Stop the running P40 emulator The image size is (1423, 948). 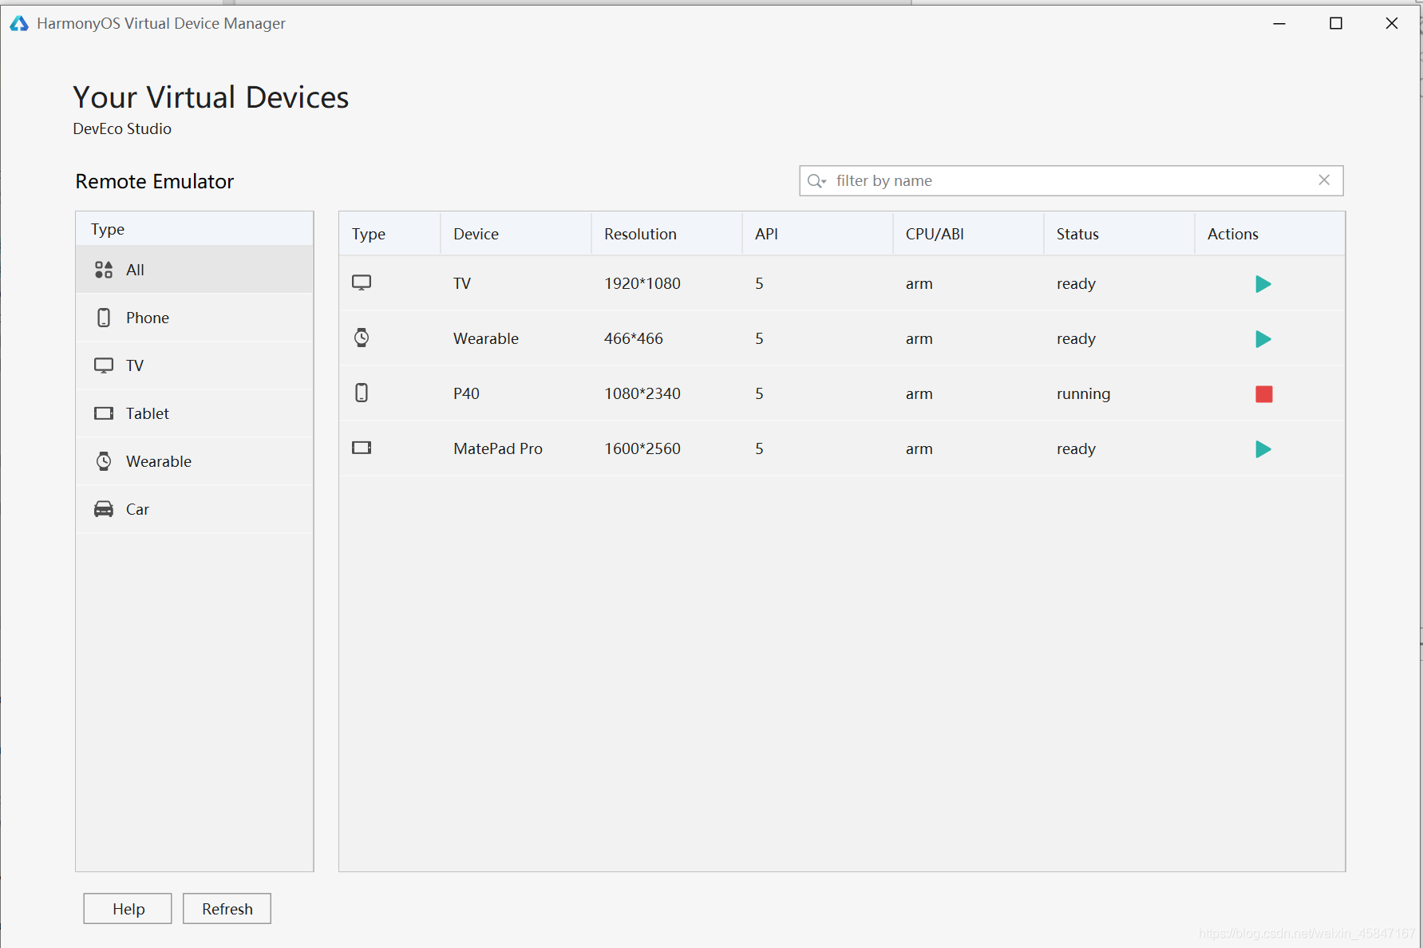(x=1263, y=394)
